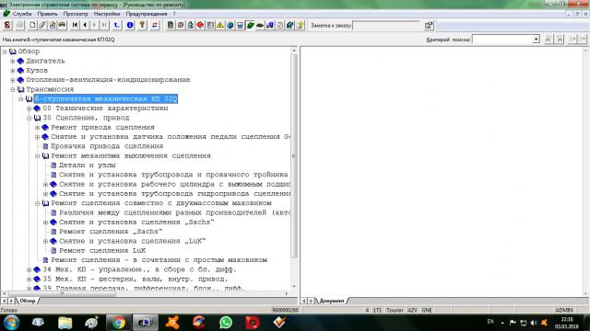Click the yellow warning triangle toolbar icon
Screen dimensions: 590x331
tap(220, 25)
